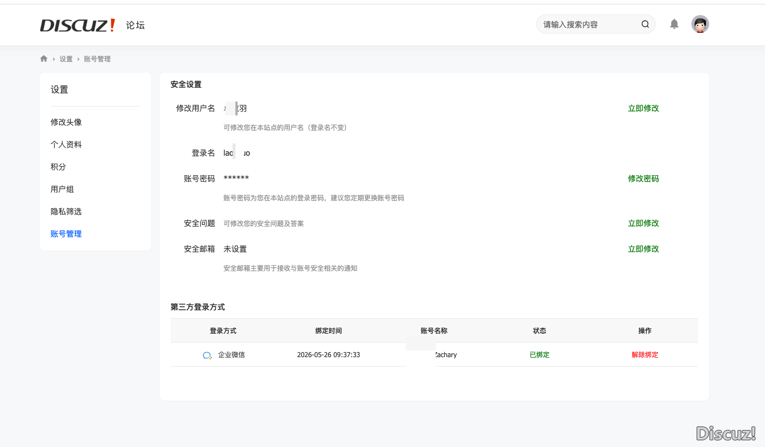Open 个人资料 in settings sidebar
This screenshot has width=765, height=447.
tap(66, 145)
